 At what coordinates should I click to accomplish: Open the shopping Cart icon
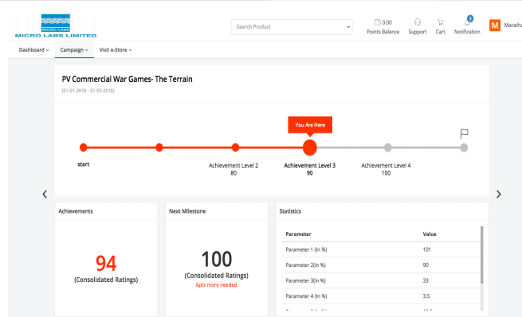point(440,22)
